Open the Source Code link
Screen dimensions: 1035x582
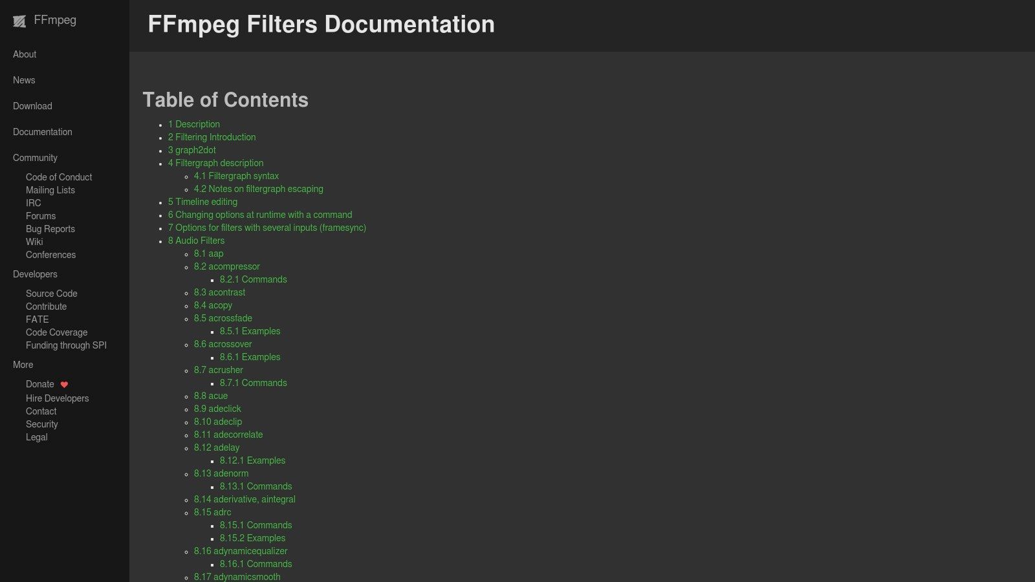coord(52,294)
